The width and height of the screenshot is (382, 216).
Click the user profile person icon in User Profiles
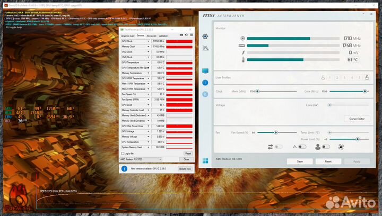(323, 78)
